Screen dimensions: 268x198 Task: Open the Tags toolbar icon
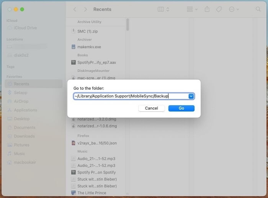click(219, 9)
